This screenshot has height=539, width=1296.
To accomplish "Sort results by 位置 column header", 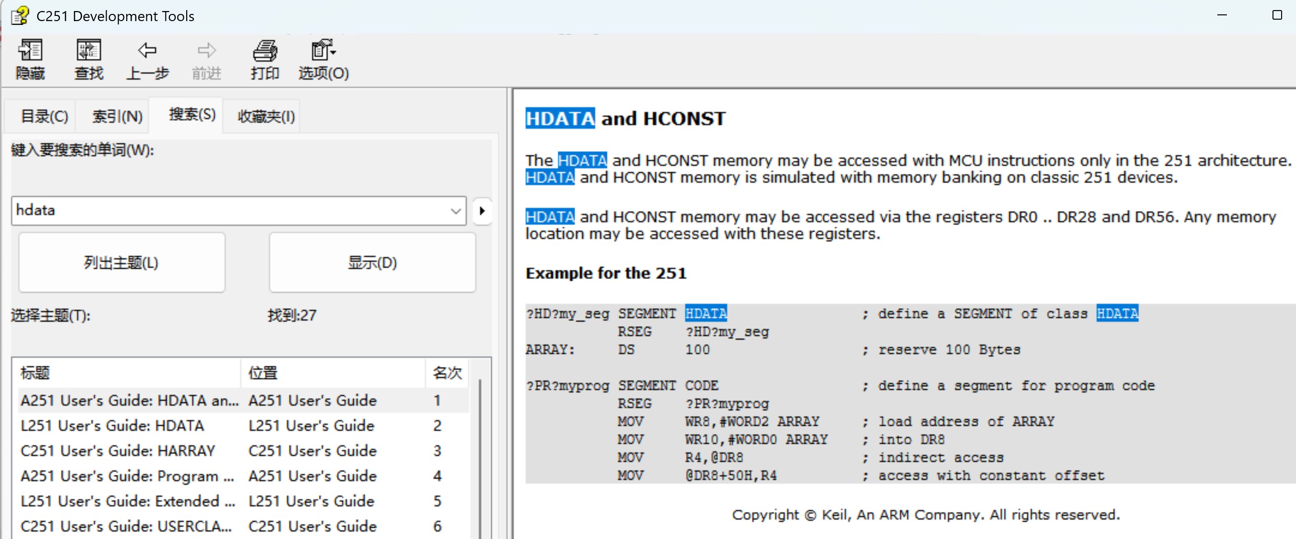I will coord(333,373).
